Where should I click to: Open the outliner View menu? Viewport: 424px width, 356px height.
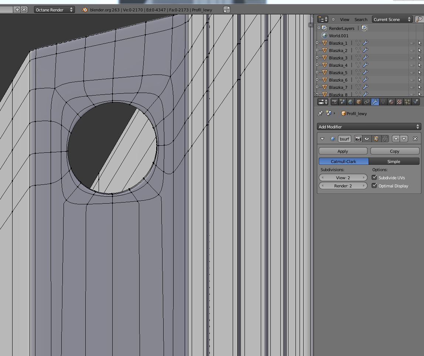(x=344, y=20)
